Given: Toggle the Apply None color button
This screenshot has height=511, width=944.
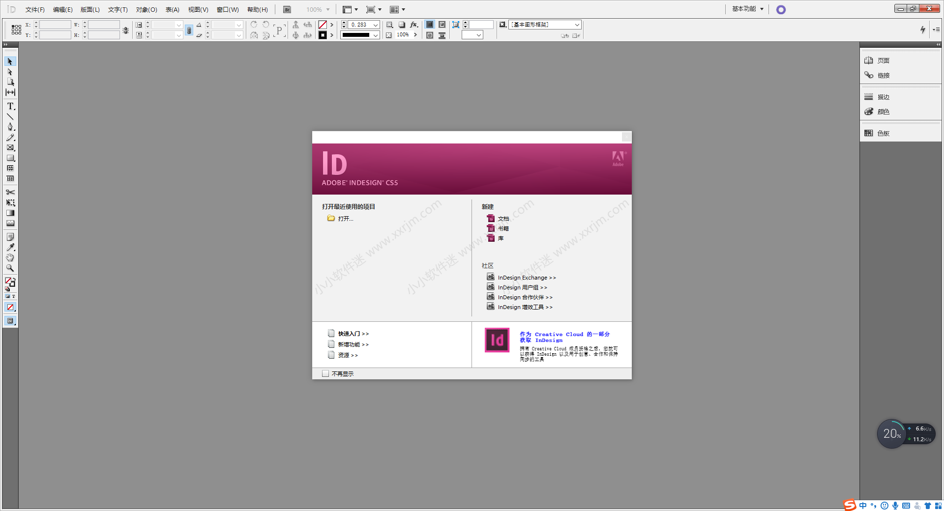Looking at the screenshot, I should click(10, 307).
